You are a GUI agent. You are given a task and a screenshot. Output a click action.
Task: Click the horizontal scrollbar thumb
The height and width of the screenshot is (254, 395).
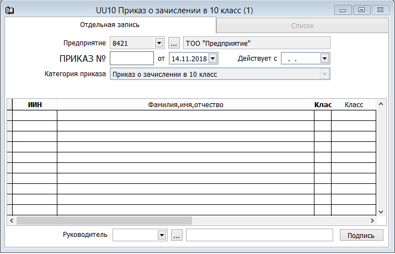[x=104, y=220]
